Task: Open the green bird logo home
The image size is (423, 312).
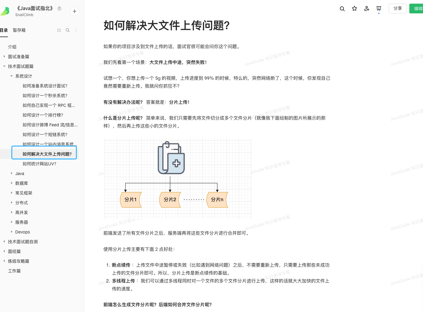Action: click(x=5, y=11)
